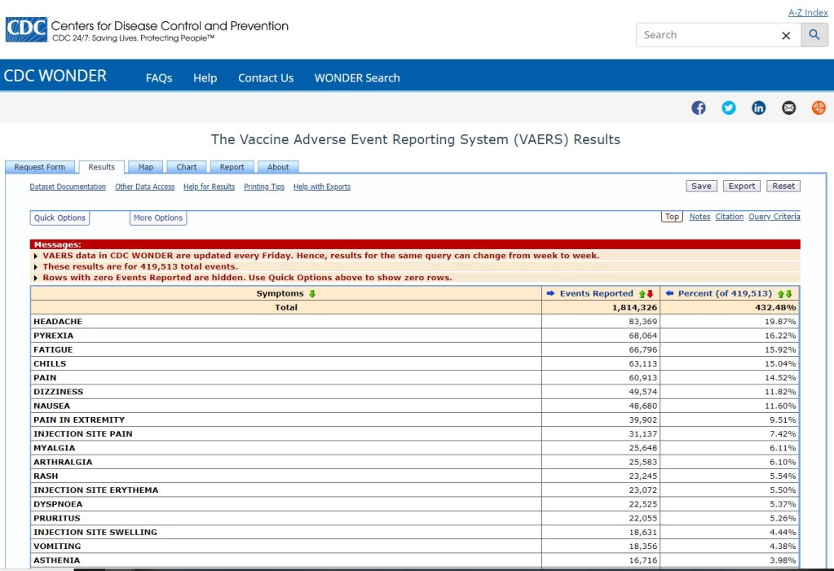
Task: Sort Percent column descending green down arrow
Action: click(789, 294)
